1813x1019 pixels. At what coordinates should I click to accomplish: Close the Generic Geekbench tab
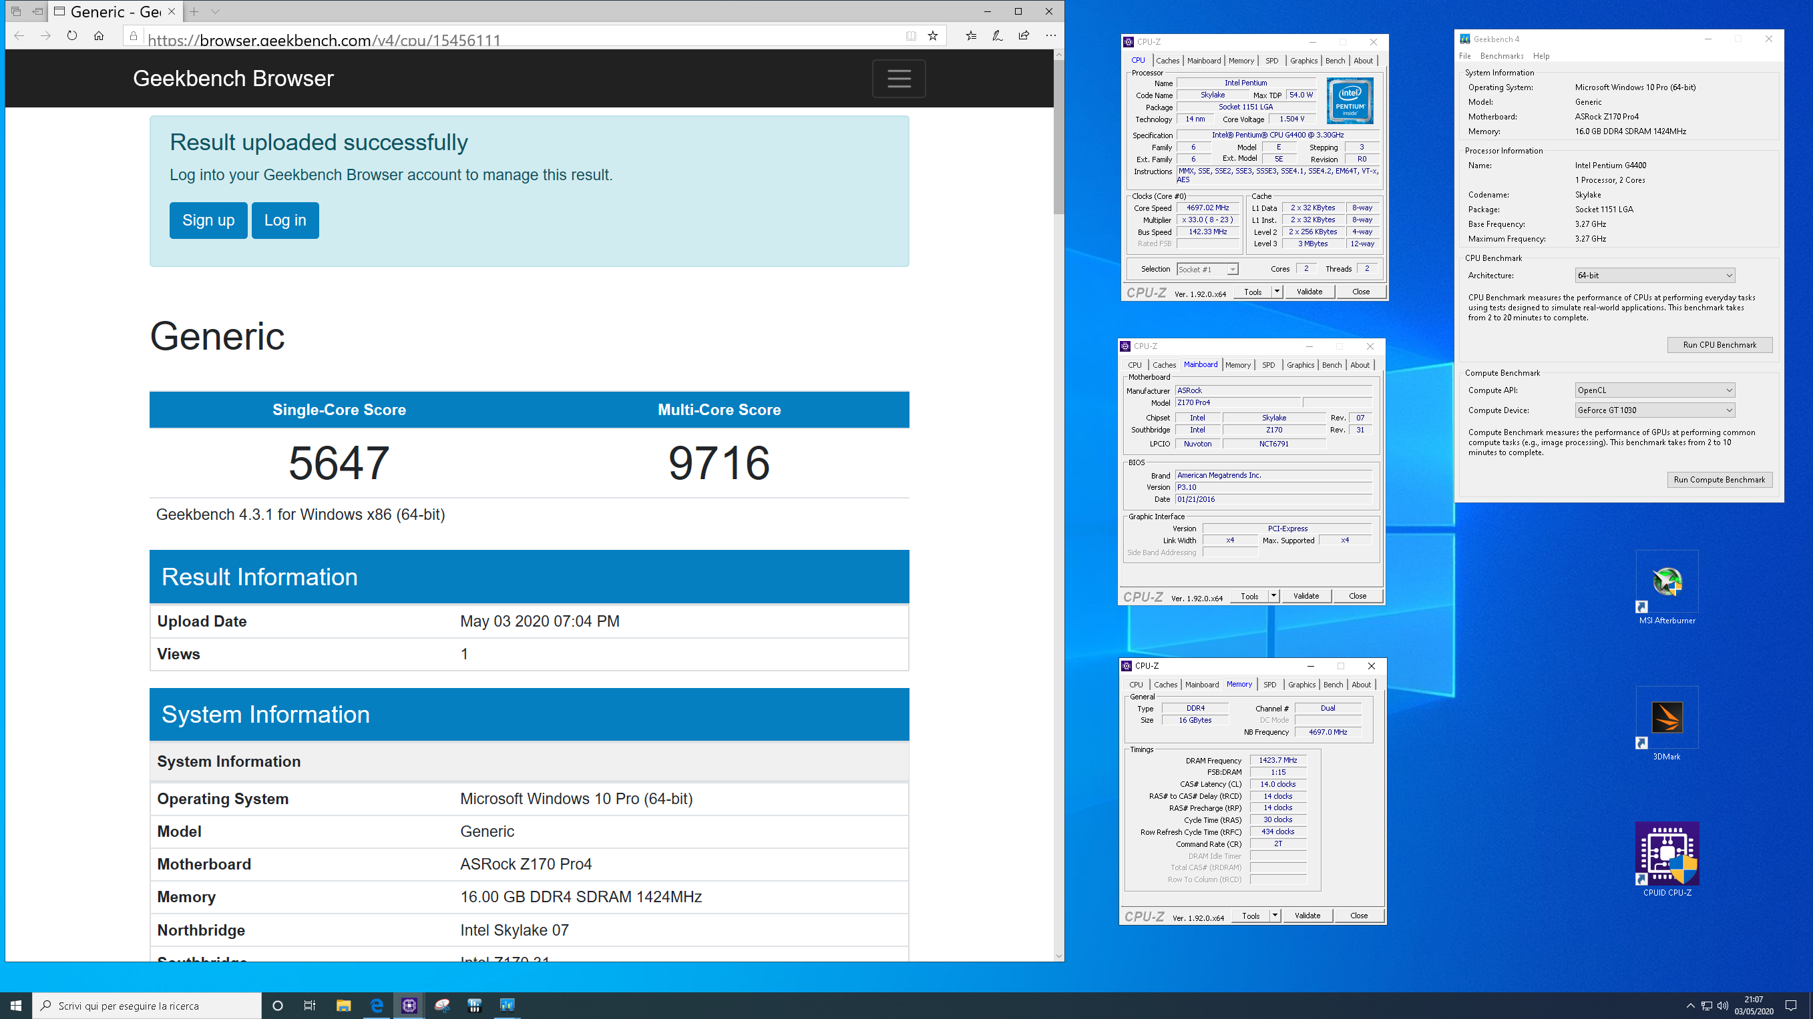point(172,11)
